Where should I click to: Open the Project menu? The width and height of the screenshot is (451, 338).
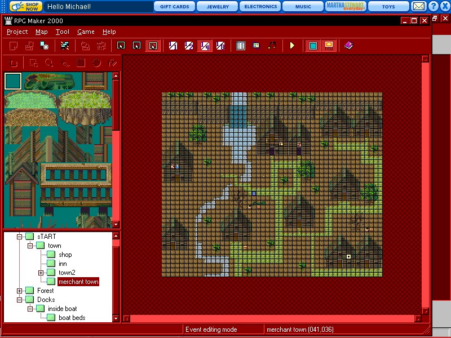point(17,32)
